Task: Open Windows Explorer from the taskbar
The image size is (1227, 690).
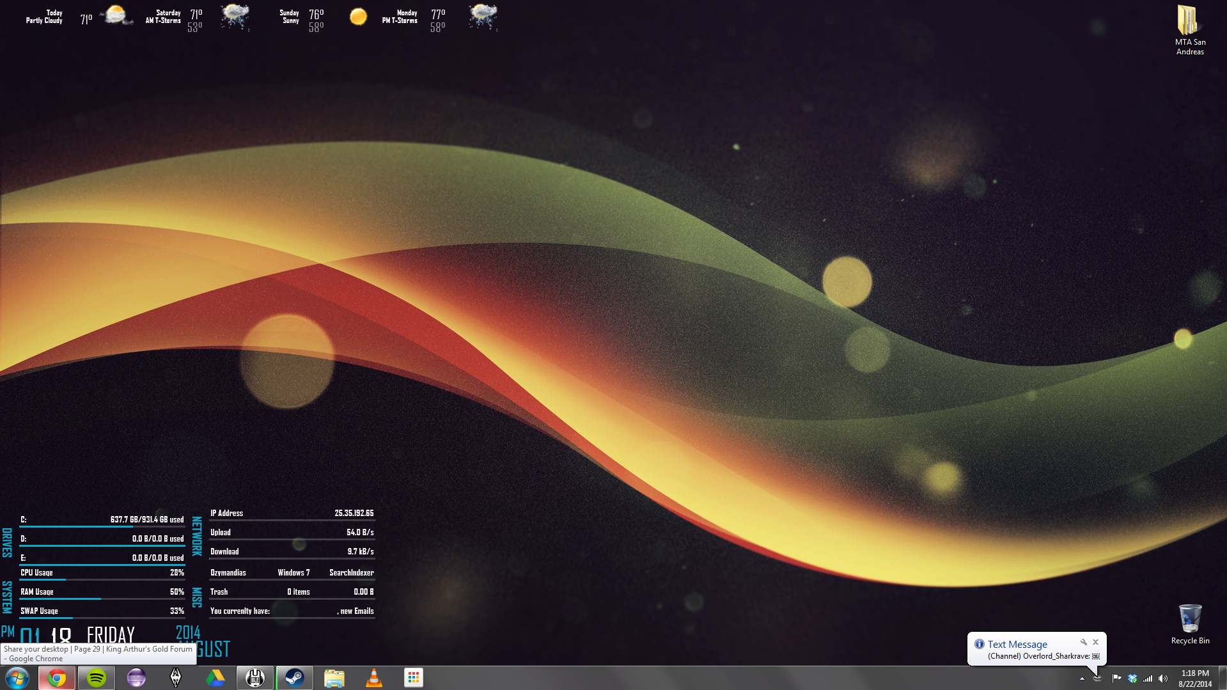Action: coord(334,678)
